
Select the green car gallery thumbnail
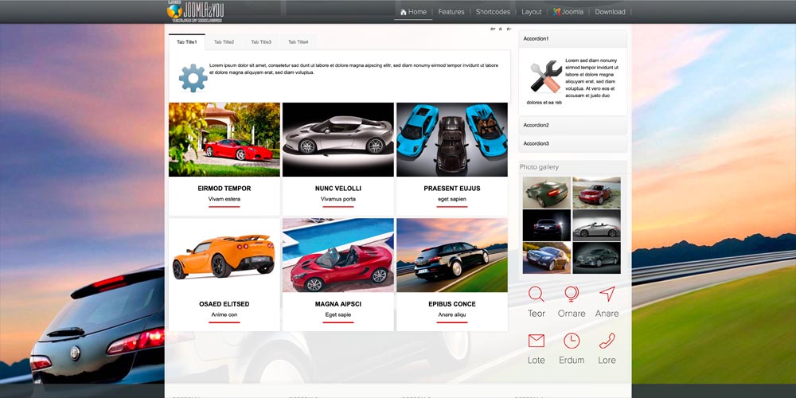click(546, 193)
